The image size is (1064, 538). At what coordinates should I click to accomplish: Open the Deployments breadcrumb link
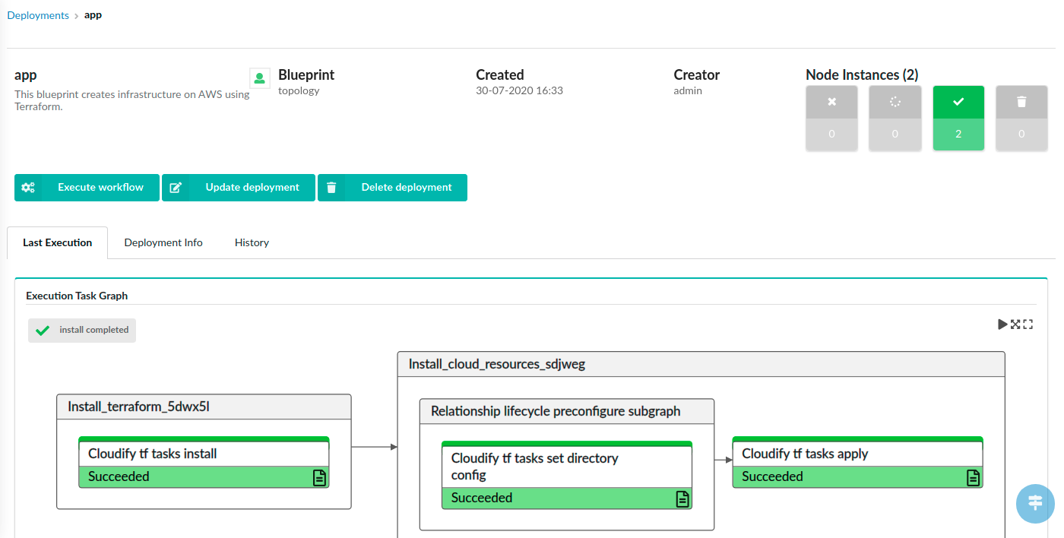[38, 15]
